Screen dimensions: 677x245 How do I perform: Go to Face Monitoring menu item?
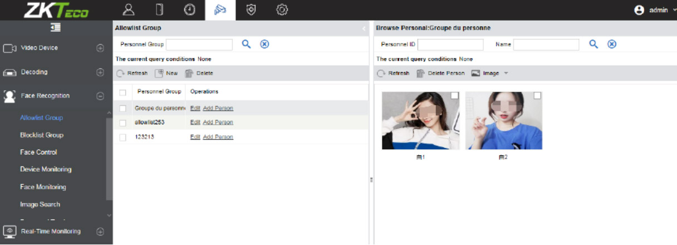(43, 187)
